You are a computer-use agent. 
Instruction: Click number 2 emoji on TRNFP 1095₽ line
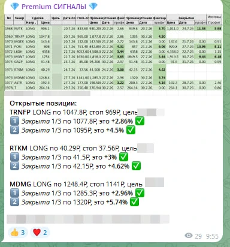(x=14, y=130)
